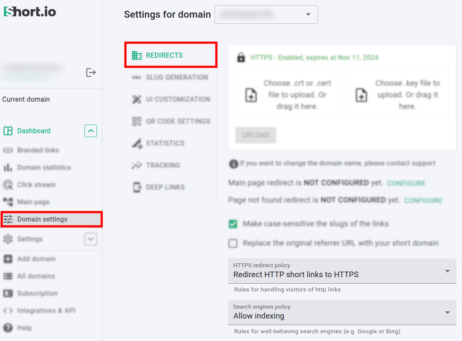Uncheck case-sensitive slugs checkbox
This screenshot has width=462, height=341.
[233, 224]
